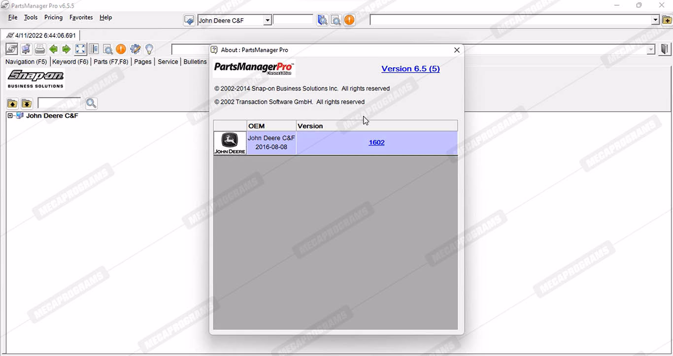Restore down the PartsManager Pro window

click(x=639, y=5)
